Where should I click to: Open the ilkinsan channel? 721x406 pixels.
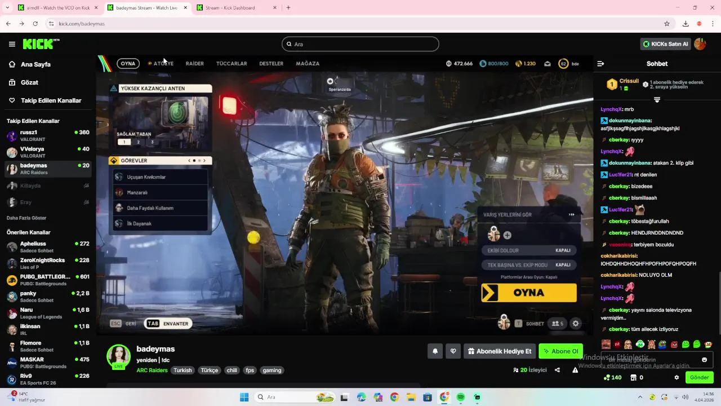48,329
